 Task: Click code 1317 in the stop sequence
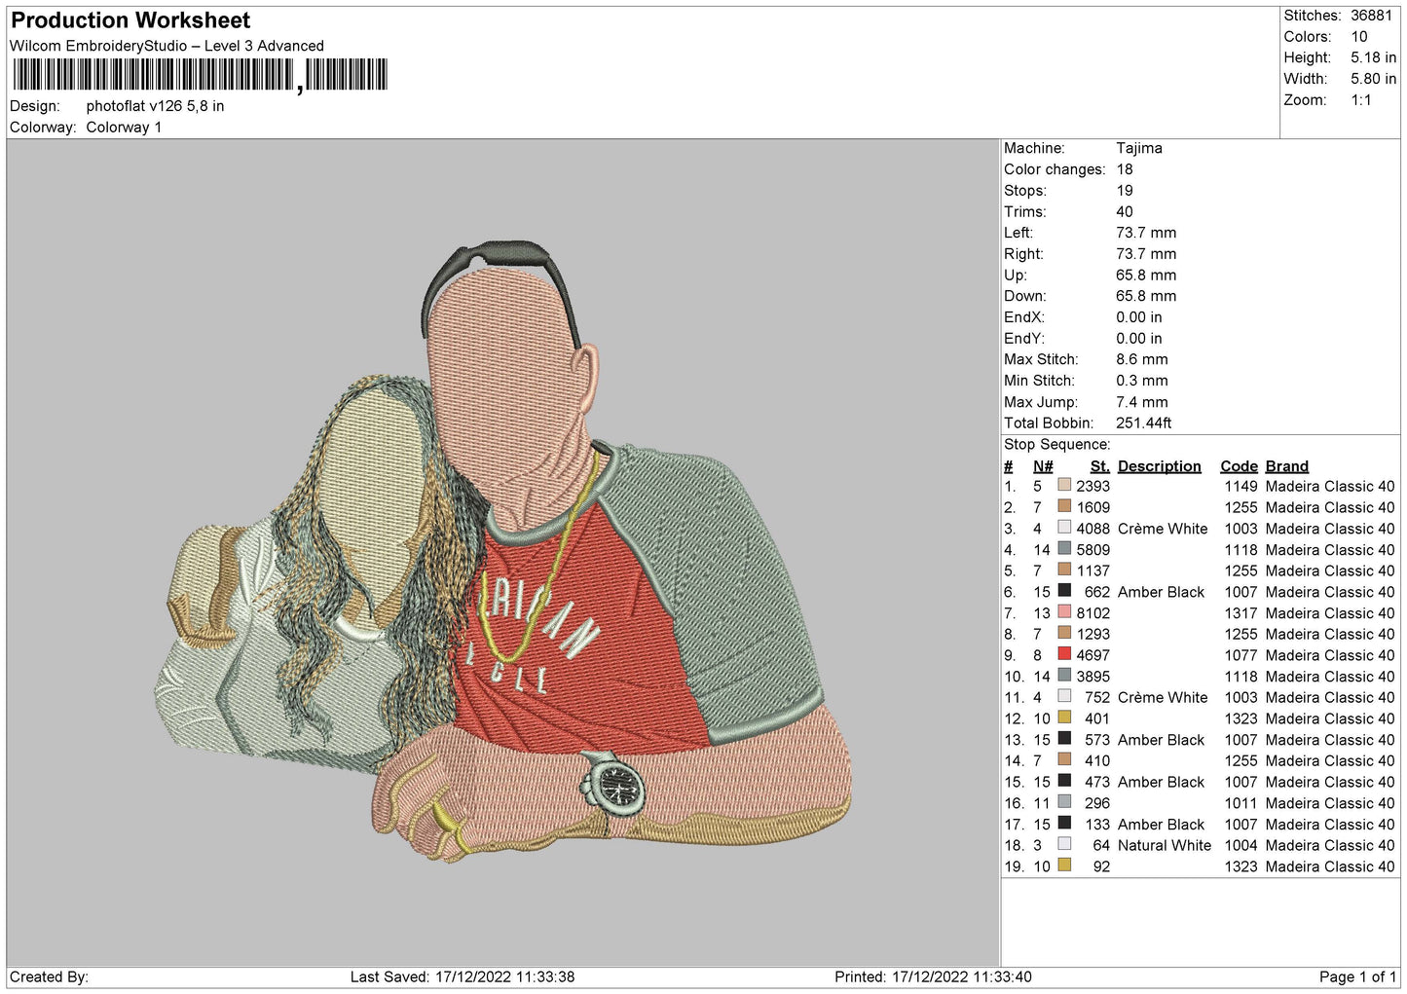tap(1240, 613)
